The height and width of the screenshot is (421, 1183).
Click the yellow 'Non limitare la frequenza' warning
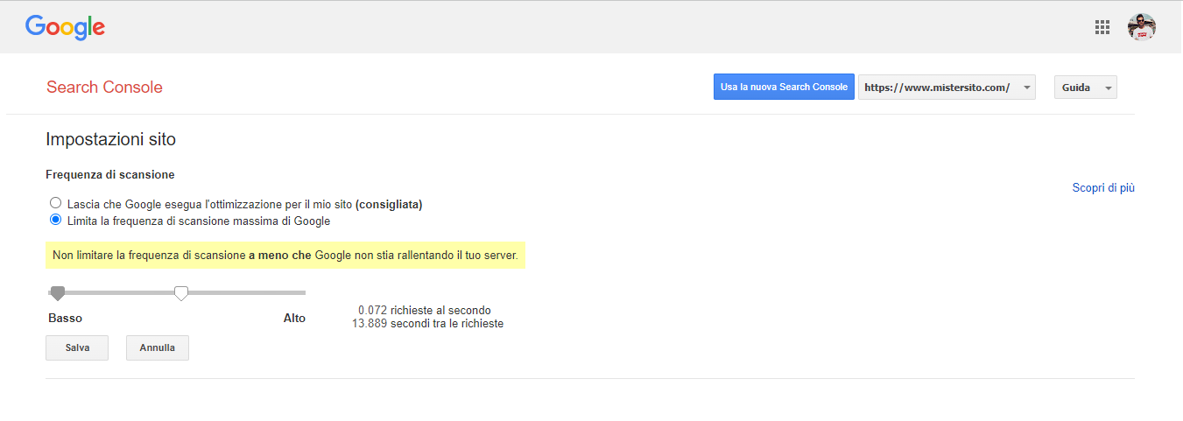click(x=285, y=256)
